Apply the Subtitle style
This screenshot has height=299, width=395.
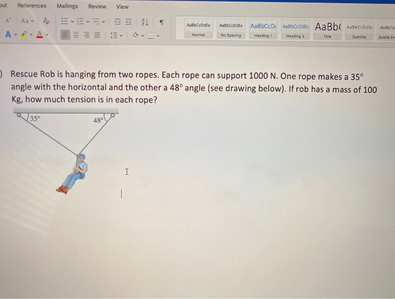(x=359, y=30)
